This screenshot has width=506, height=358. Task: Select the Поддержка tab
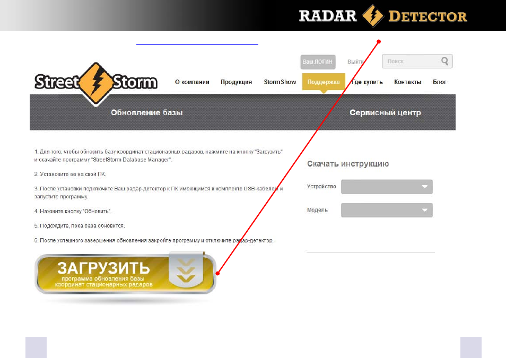(324, 82)
